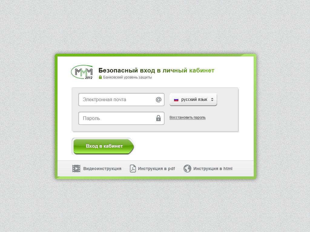
Task: Click the film strip video icon
Action: coord(76,169)
